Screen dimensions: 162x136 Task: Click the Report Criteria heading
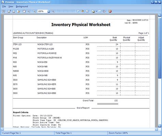[x=21, y=112]
